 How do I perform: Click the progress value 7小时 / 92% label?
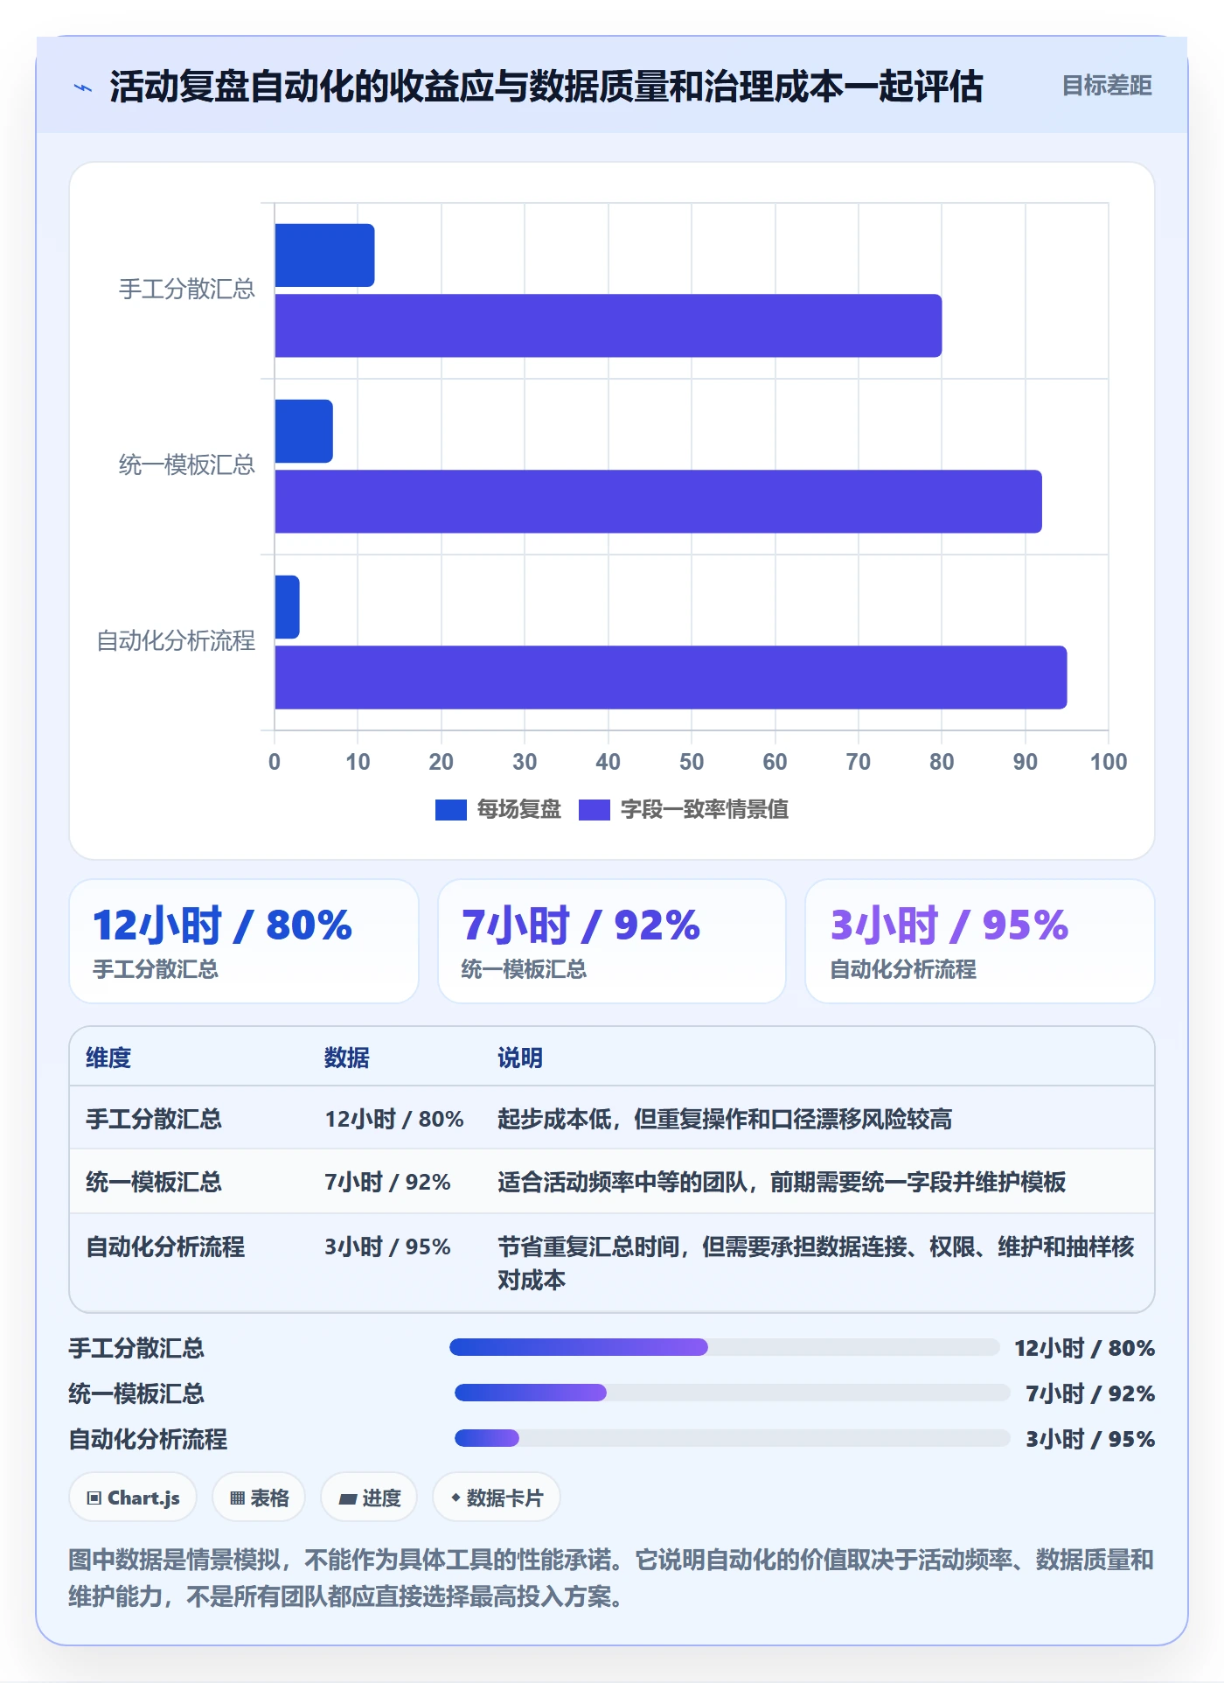click(1090, 1393)
